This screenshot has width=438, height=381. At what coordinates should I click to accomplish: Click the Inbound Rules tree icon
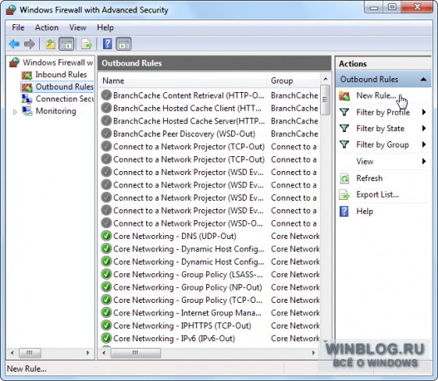[x=27, y=75]
